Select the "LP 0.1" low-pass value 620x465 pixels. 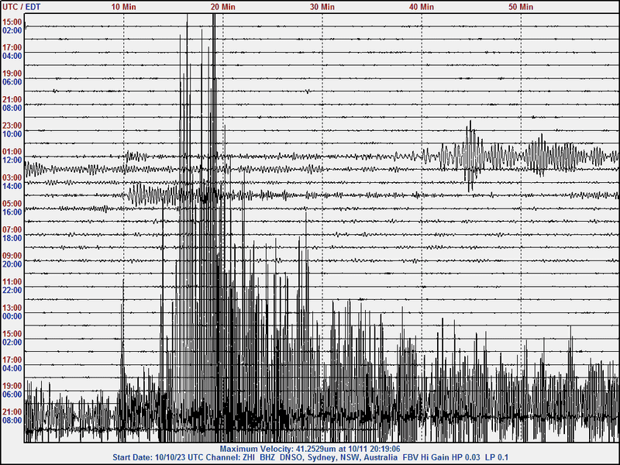click(x=497, y=457)
